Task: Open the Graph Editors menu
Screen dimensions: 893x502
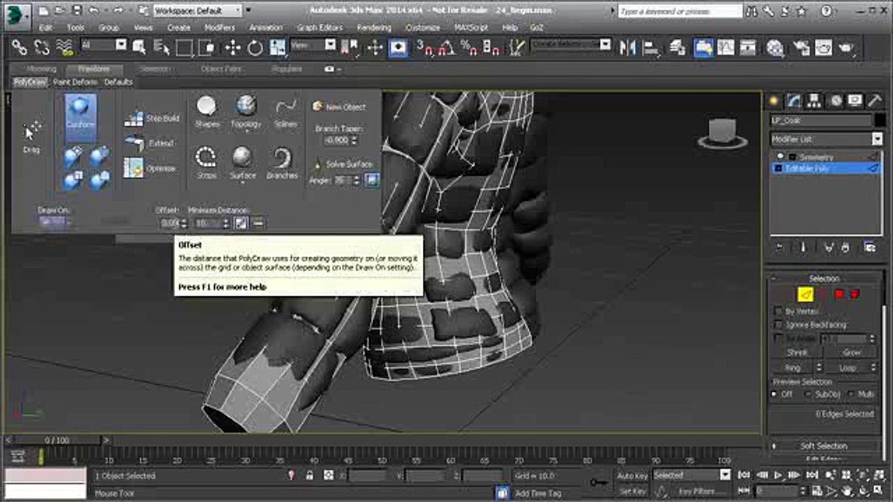Action: pyautogui.click(x=320, y=28)
